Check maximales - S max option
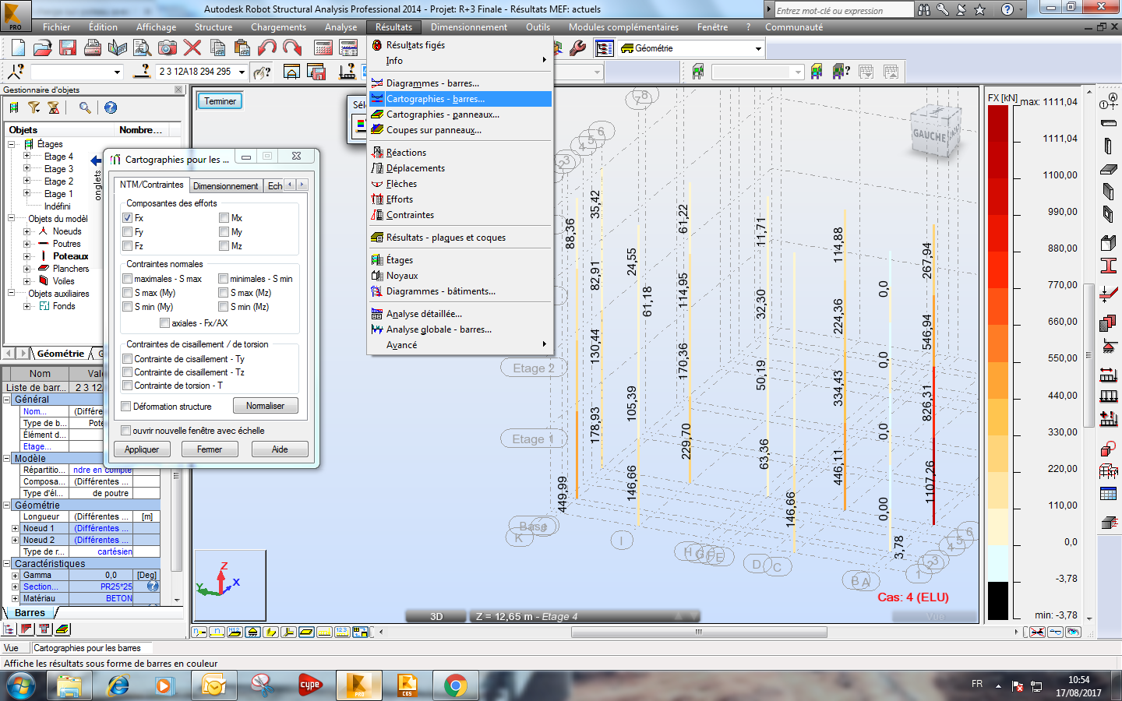 [x=127, y=279]
